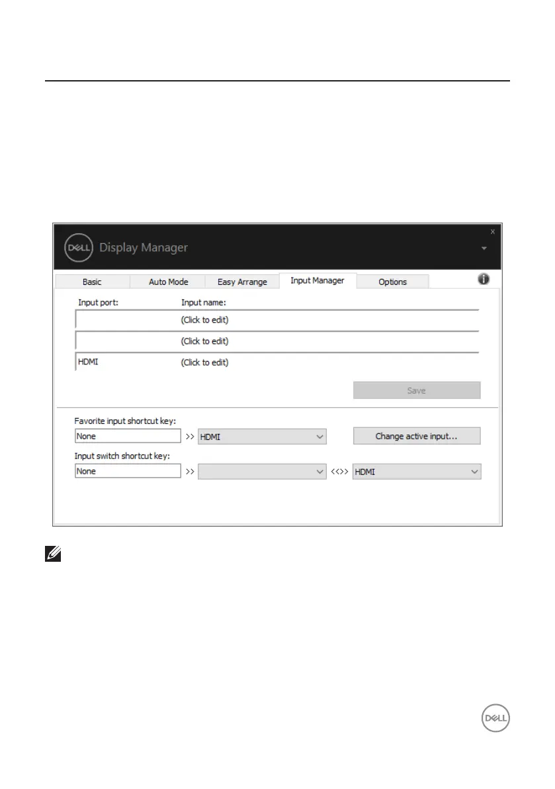Open the favorite input HDMI dropdown
The height and width of the screenshot is (789, 555).
(262, 437)
